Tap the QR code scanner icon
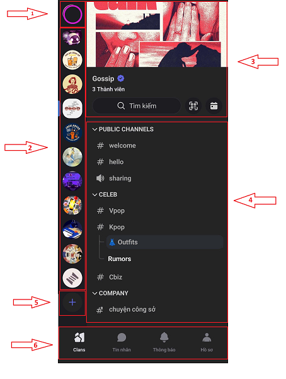The height and width of the screenshot is (379, 286). (193, 106)
